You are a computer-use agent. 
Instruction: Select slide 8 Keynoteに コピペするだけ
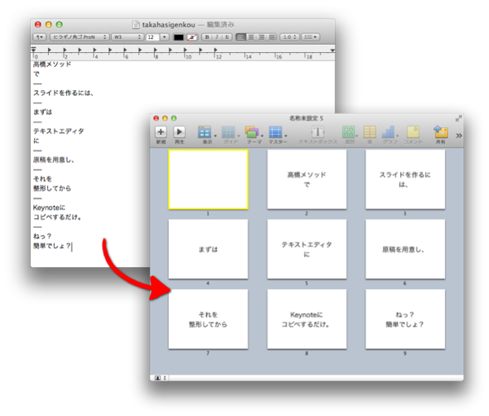pyautogui.click(x=307, y=319)
